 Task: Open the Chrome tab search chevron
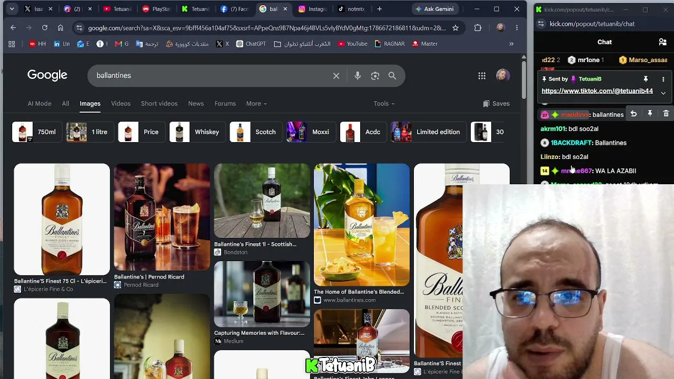(x=12, y=9)
